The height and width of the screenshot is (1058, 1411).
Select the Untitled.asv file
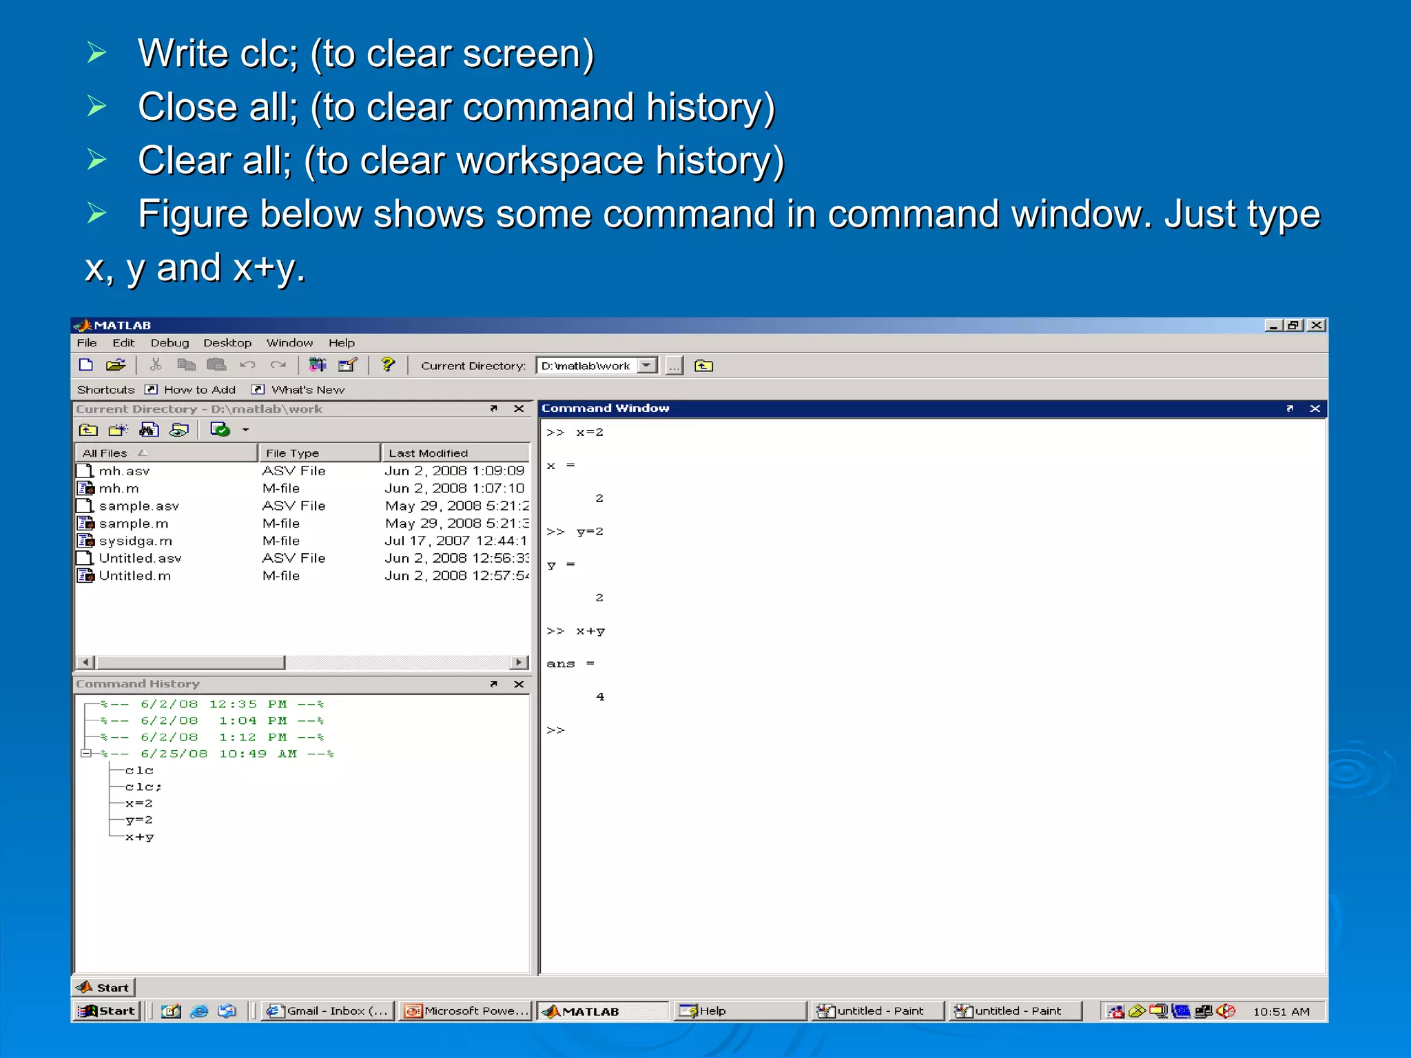point(140,559)
